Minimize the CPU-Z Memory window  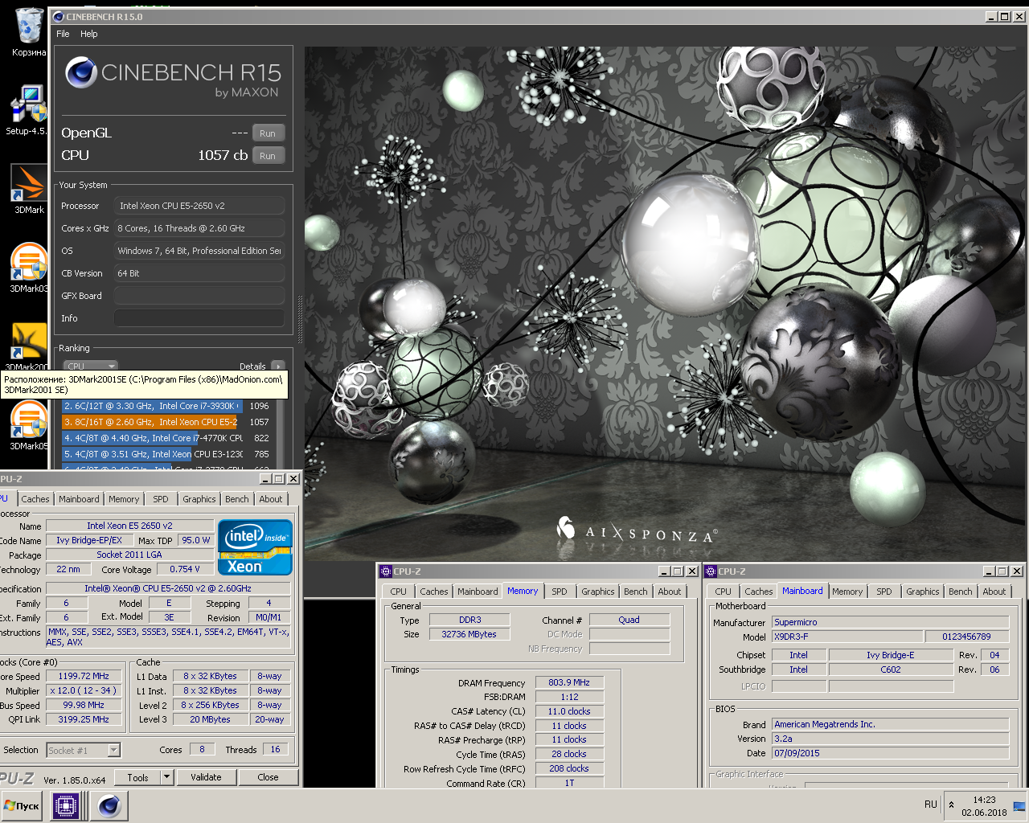tap(664, 571)
